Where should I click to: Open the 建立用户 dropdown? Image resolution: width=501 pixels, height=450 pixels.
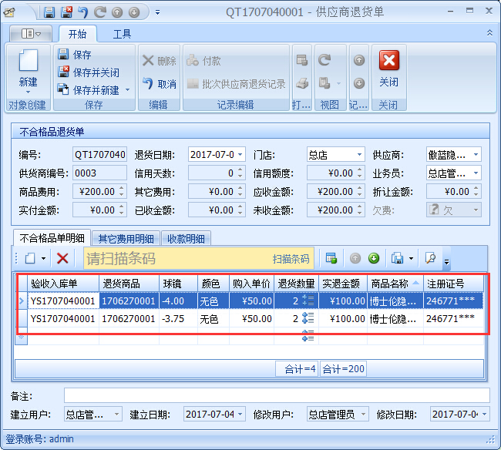point(116,415)
